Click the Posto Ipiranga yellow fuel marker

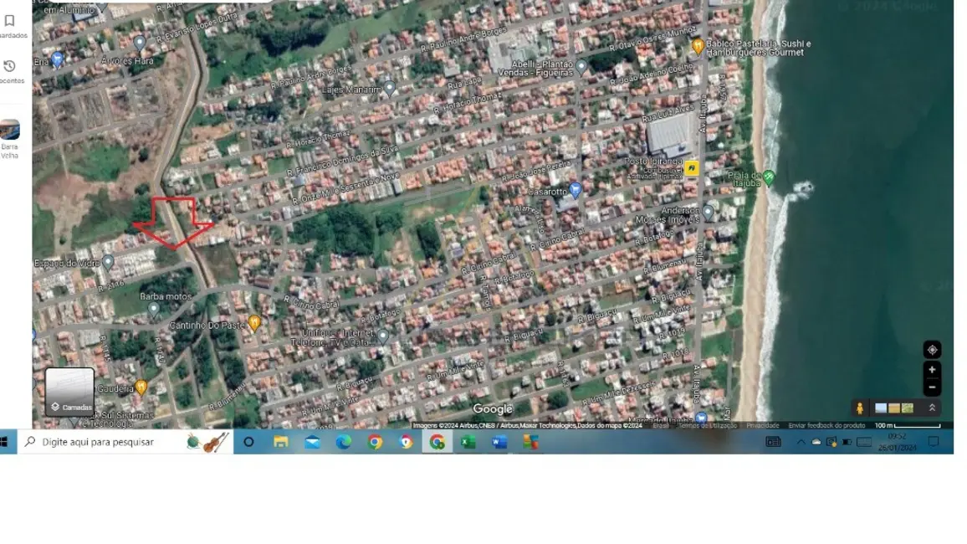(x=691, y=168)
